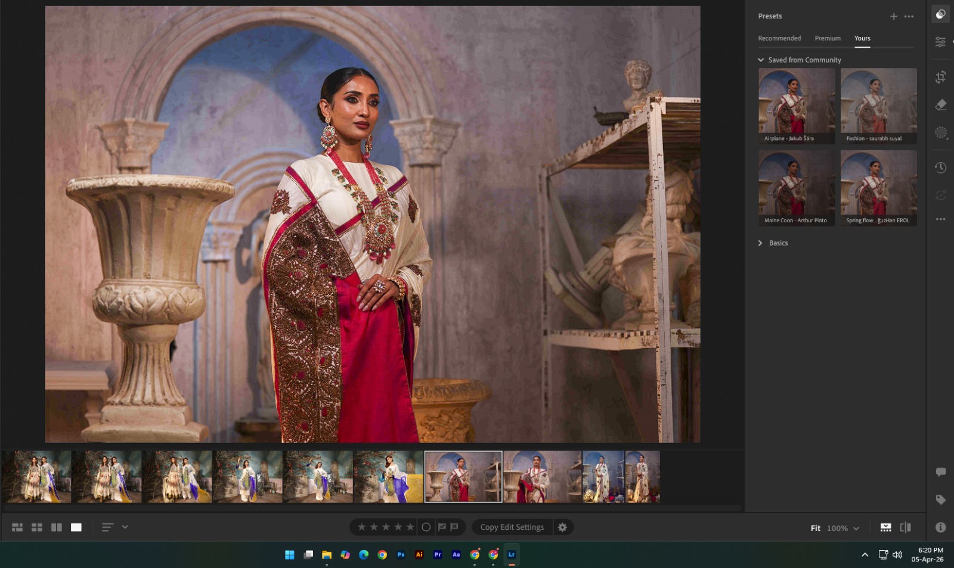
Task: Open the Masking tool
Action: click(x=940, y=132)
